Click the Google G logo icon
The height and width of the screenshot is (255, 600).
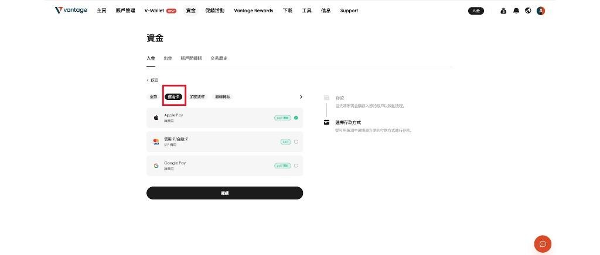pos(156,166)
